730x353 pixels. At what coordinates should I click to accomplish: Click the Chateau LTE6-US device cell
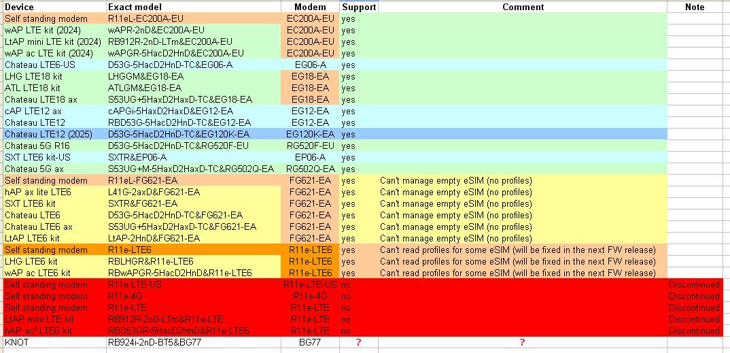click(53, 65)
